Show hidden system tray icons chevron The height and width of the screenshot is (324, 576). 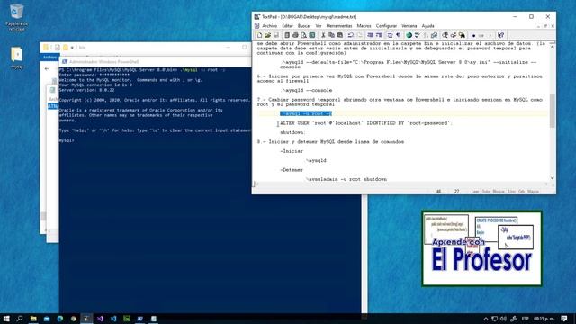(x=486, y=319)
